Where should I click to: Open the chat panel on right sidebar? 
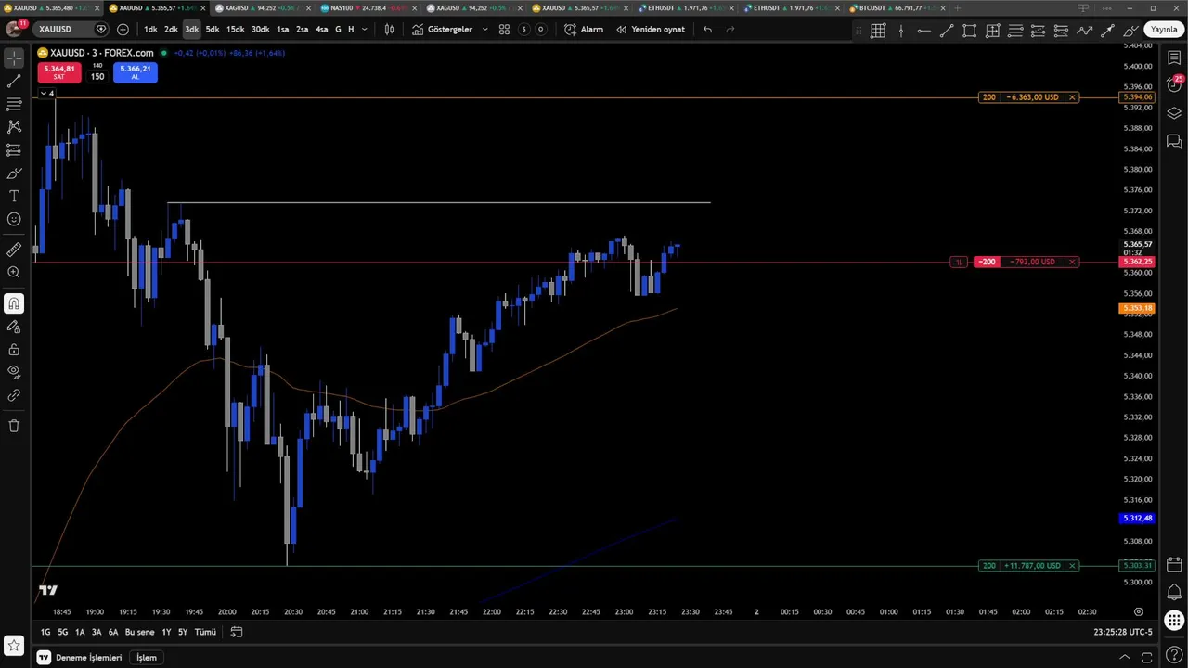(x=1174, y=142)
